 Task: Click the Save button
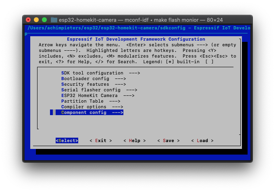click(x=169, y=140)
